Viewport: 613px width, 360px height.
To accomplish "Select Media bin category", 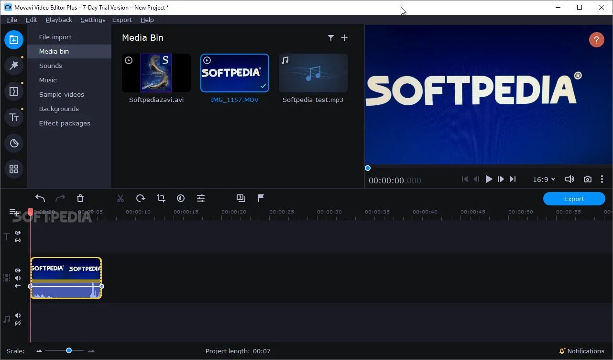I will click(x=69, y=51).
